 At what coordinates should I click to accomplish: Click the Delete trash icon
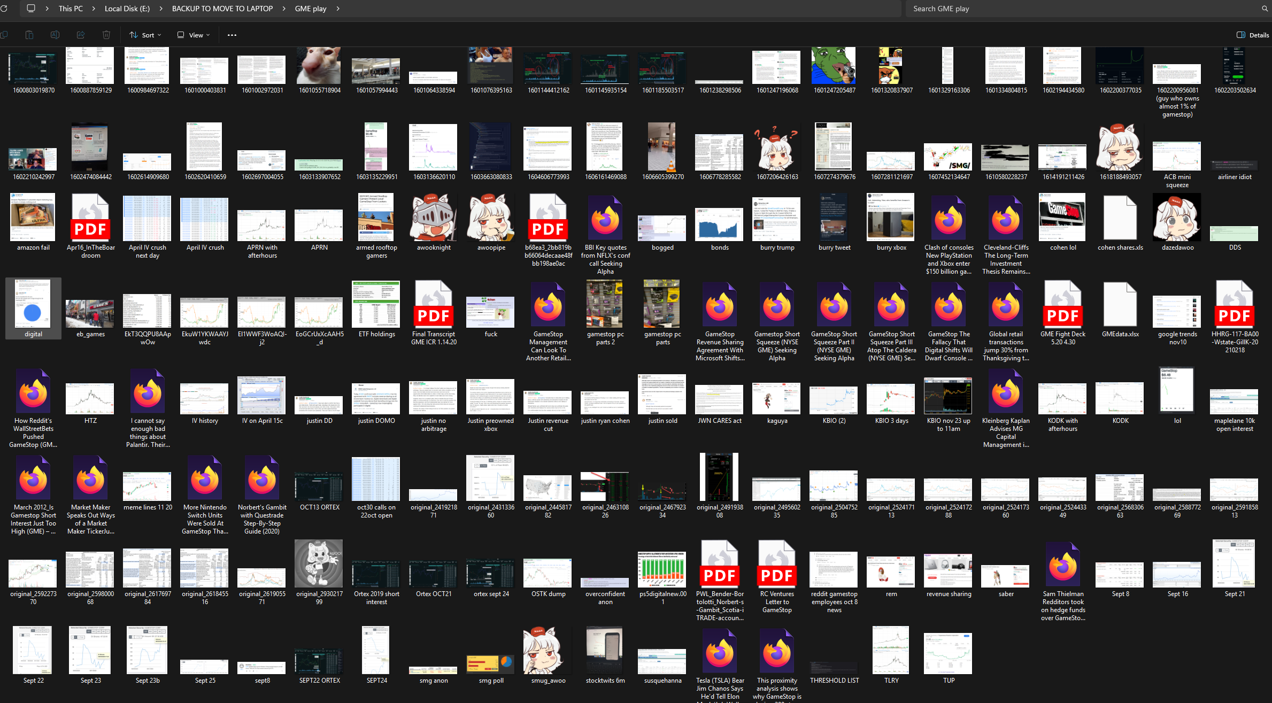(106, 35)
